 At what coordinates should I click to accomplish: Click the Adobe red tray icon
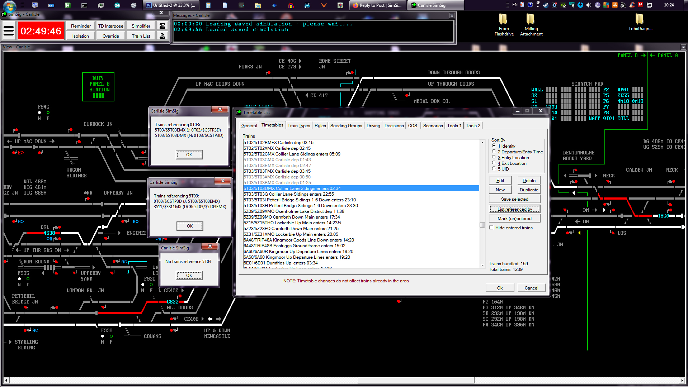[x=640, y=5]
